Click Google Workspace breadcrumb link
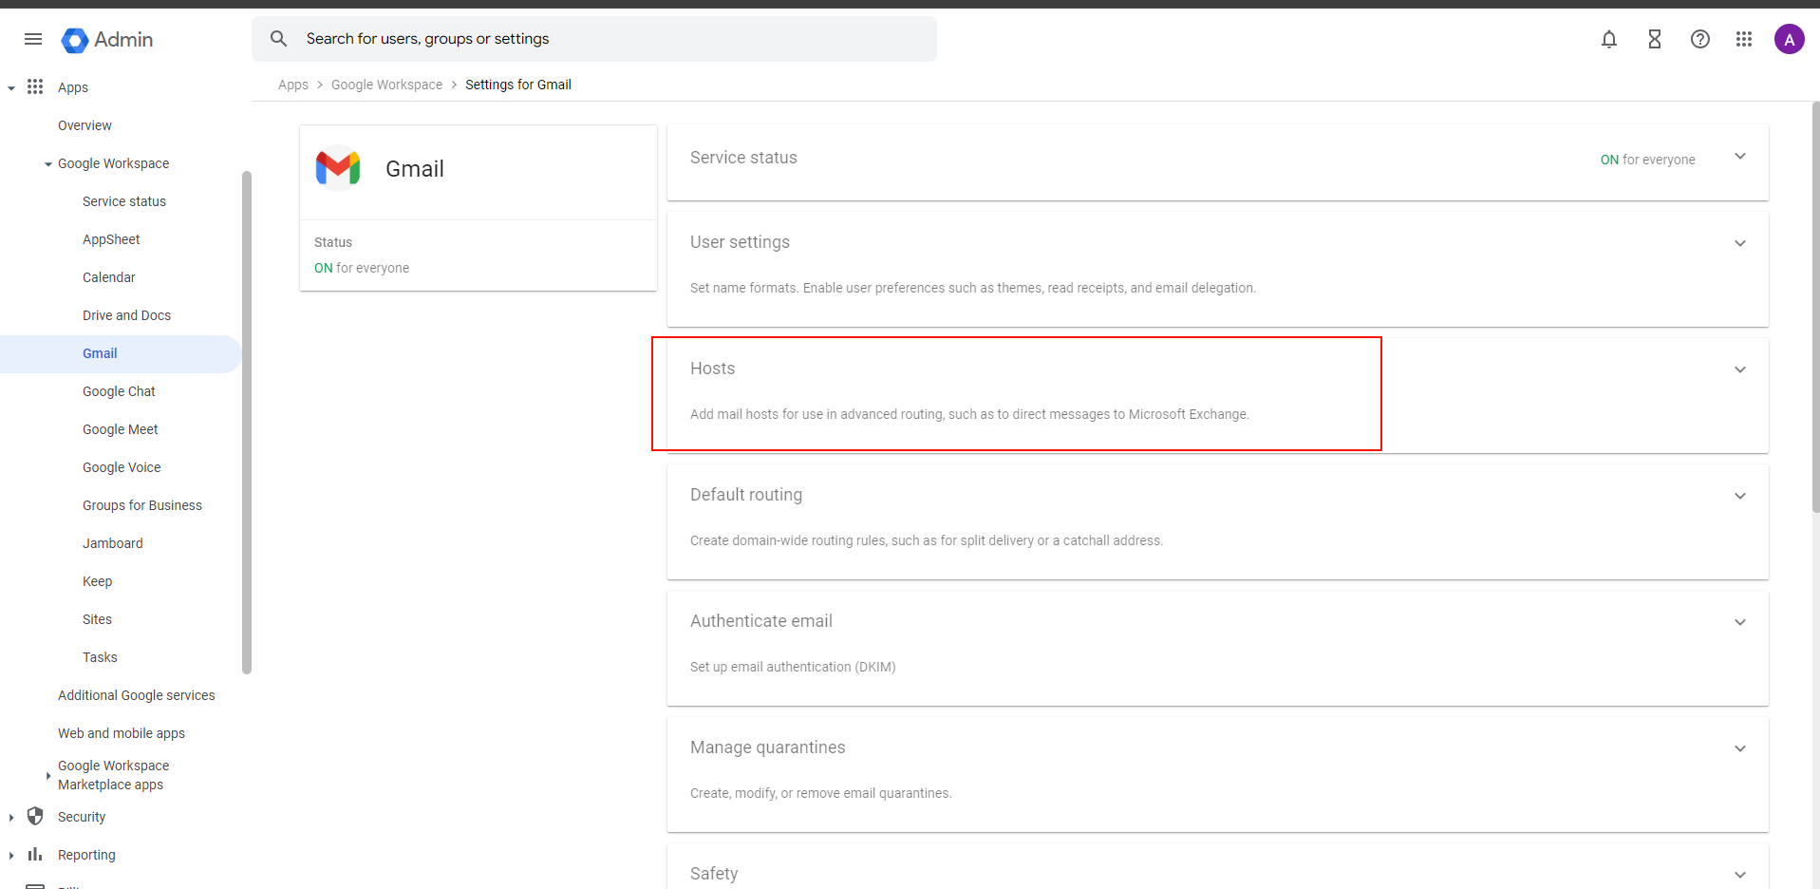This screenshot has width=1820, height=889. point(386,85)
